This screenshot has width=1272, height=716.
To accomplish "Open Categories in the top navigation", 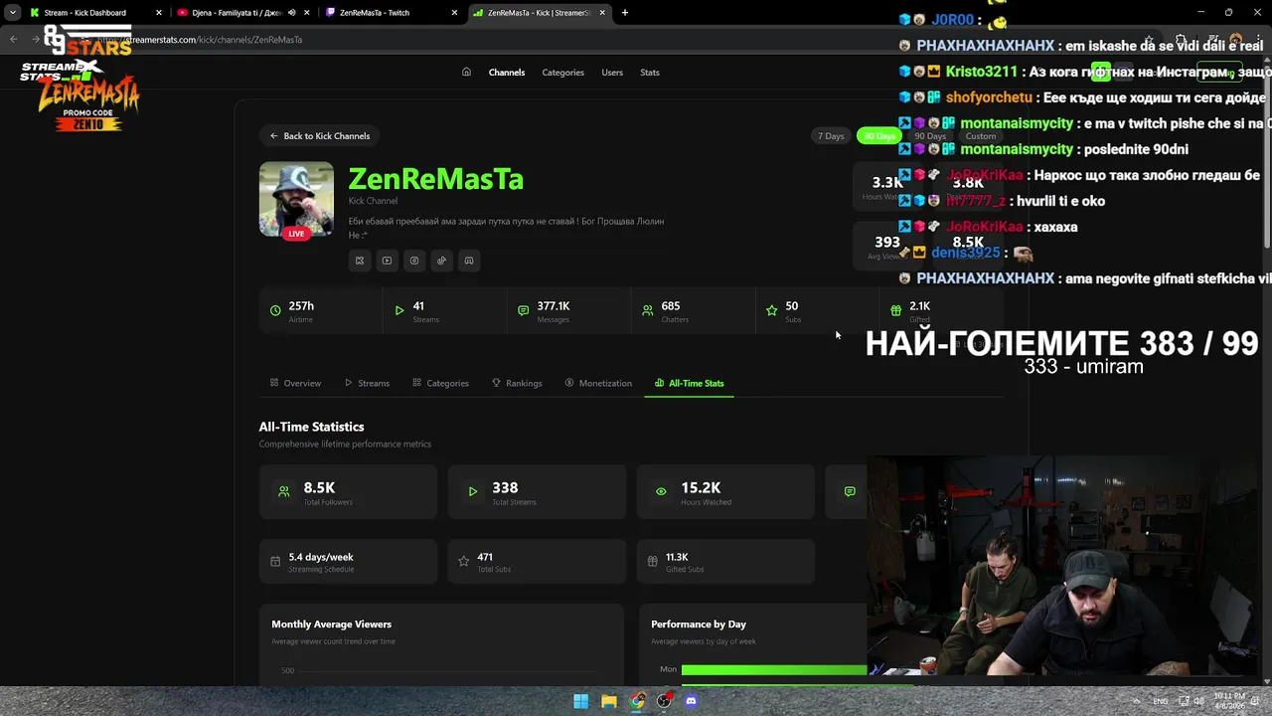I will click(562, 73).
